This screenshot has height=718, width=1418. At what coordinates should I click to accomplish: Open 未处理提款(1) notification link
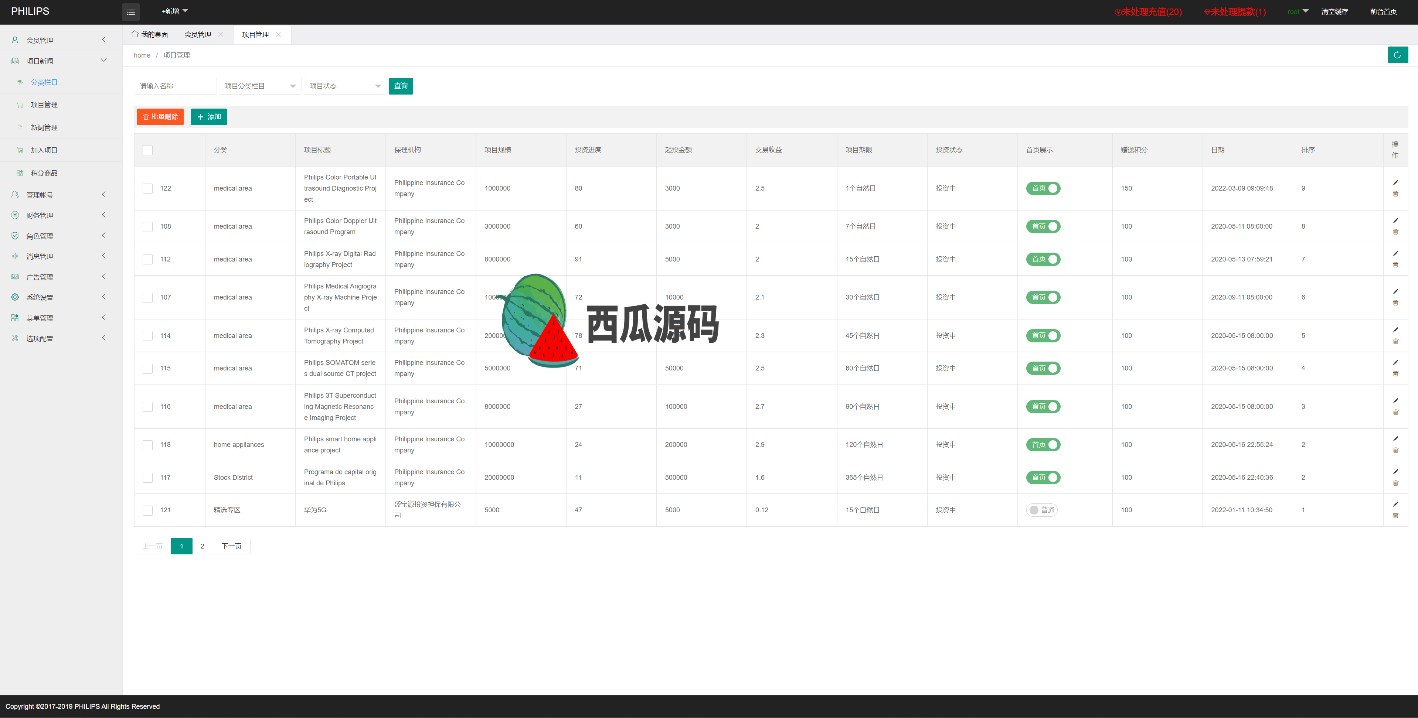1235,11
